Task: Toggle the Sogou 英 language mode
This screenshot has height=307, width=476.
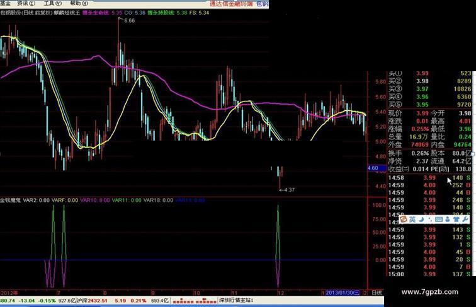Action: [x=412, y=219]
